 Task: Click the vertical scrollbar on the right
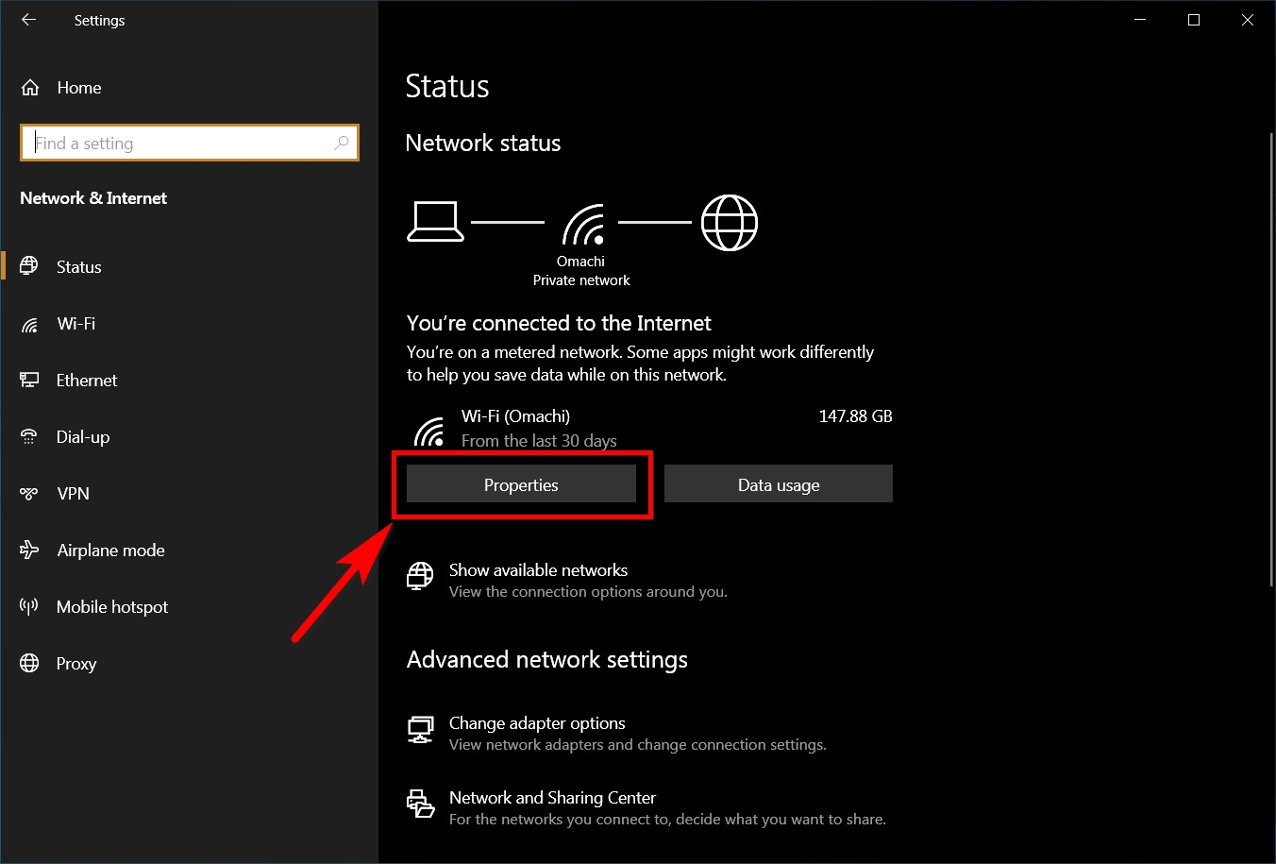pyautogui.click(x=1270, y=359)
